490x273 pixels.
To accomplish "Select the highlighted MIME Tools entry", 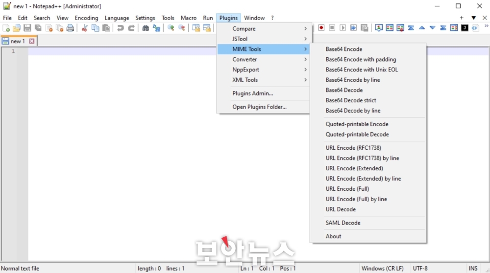I will (264, 49).
